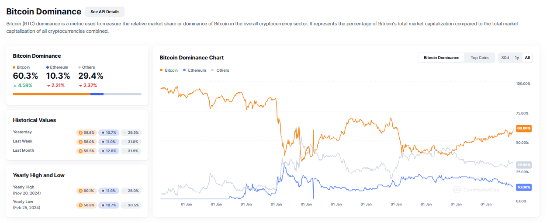The image size is (550, 223).
Task: Open the See API Details button
Action: coord(105,12)
